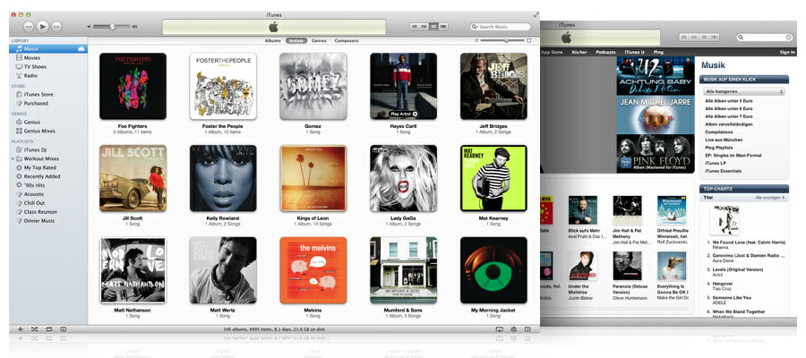Open Movies library in sidebar
Screen dimensions: 806x358
(48, 58)
